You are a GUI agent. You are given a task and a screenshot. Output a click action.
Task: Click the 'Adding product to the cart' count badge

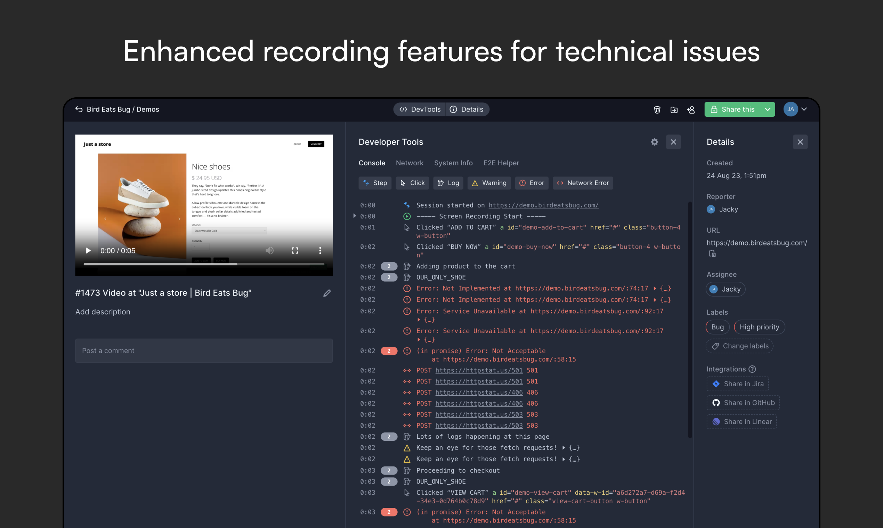point(389,266)
